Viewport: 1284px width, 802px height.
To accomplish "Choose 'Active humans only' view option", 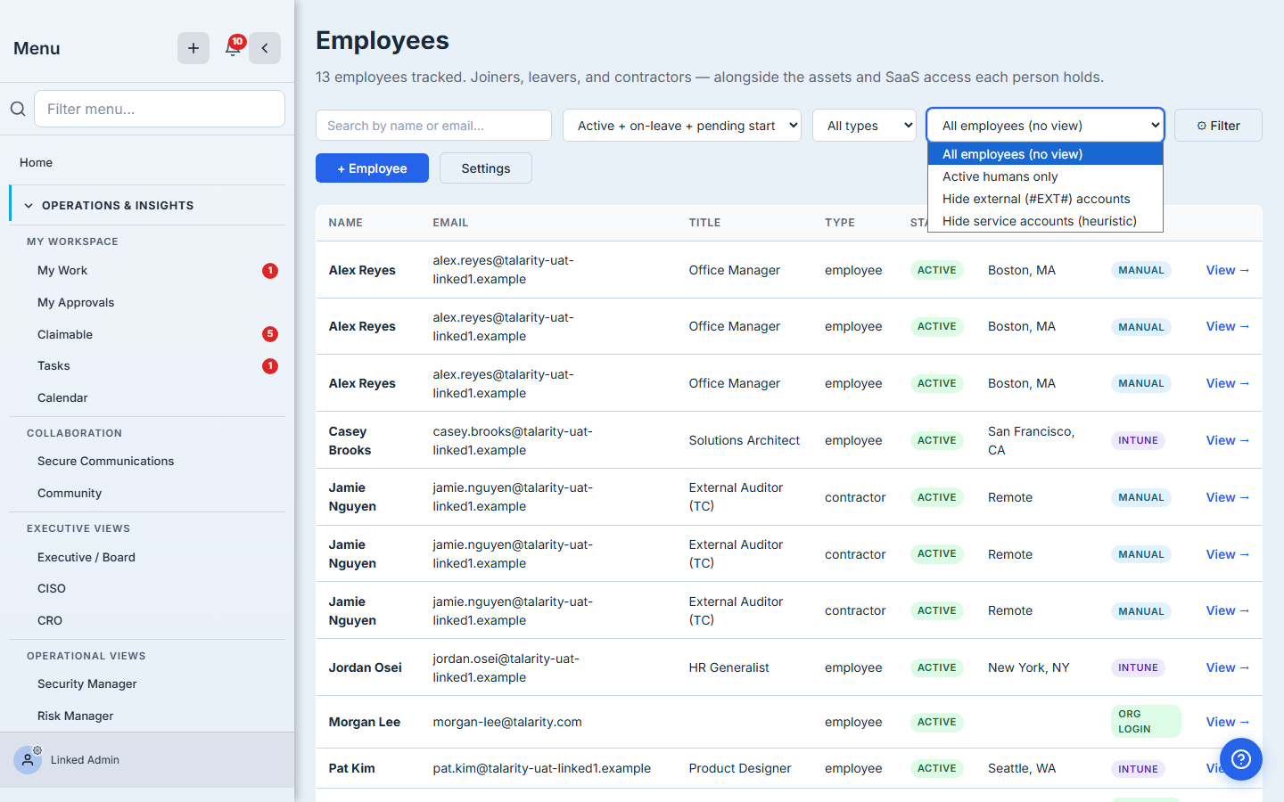I will tap(1045, 176).
